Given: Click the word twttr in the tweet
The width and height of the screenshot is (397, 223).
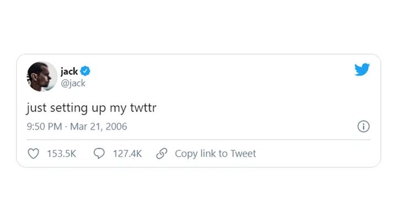Looking at the screenshot, I should coord(143,108).
